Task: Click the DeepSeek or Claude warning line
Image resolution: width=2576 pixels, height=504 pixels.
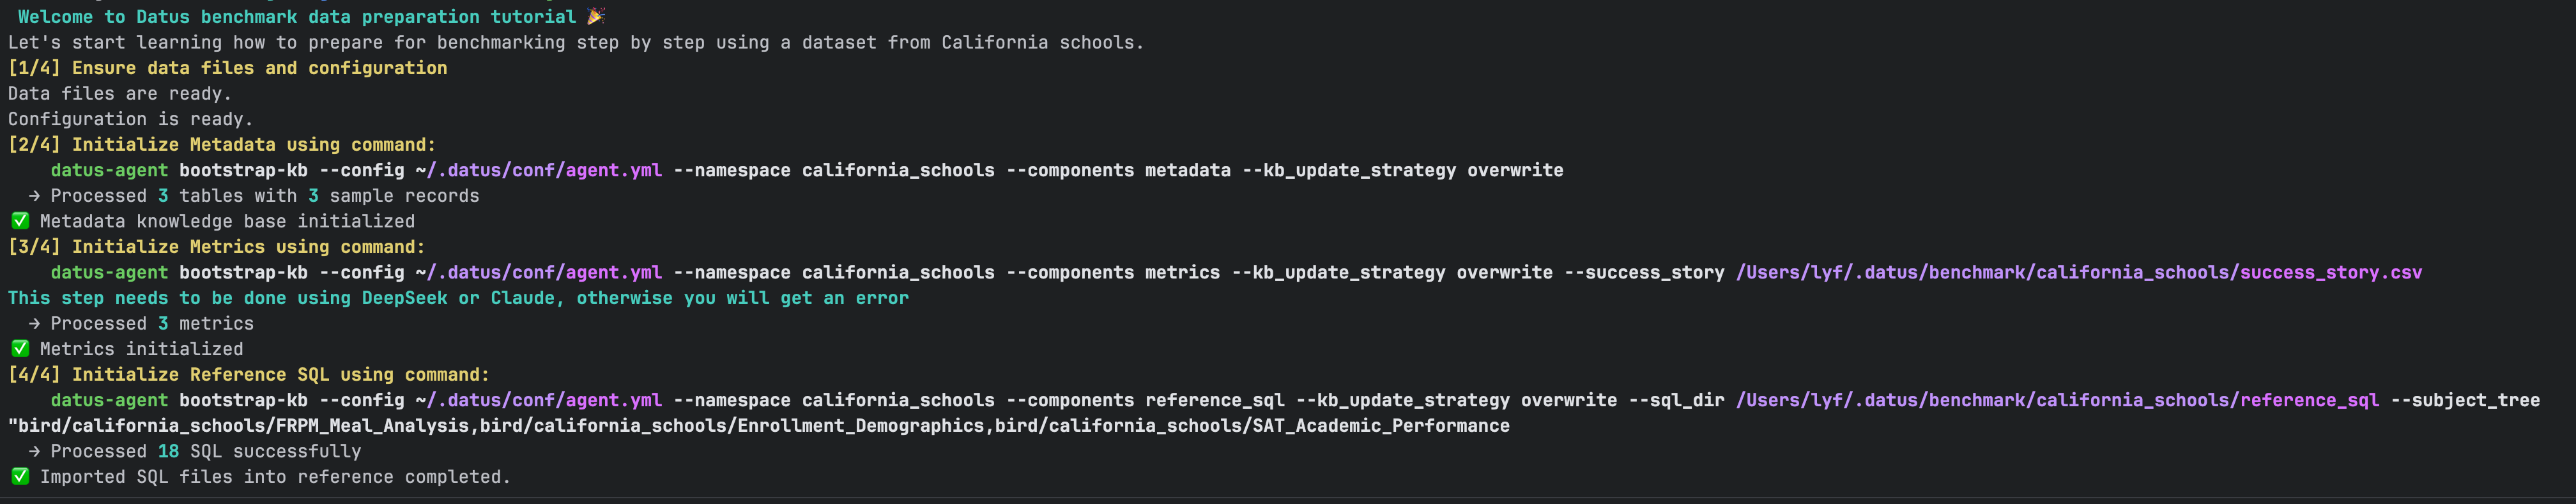Action: pos(458,298)
